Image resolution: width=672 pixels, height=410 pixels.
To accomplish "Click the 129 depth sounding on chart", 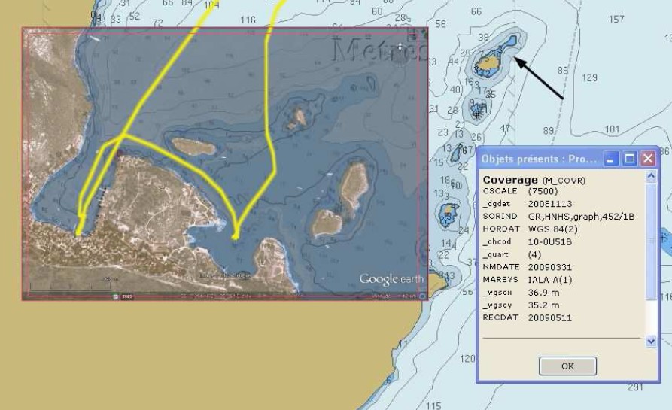I will (589, 78).
